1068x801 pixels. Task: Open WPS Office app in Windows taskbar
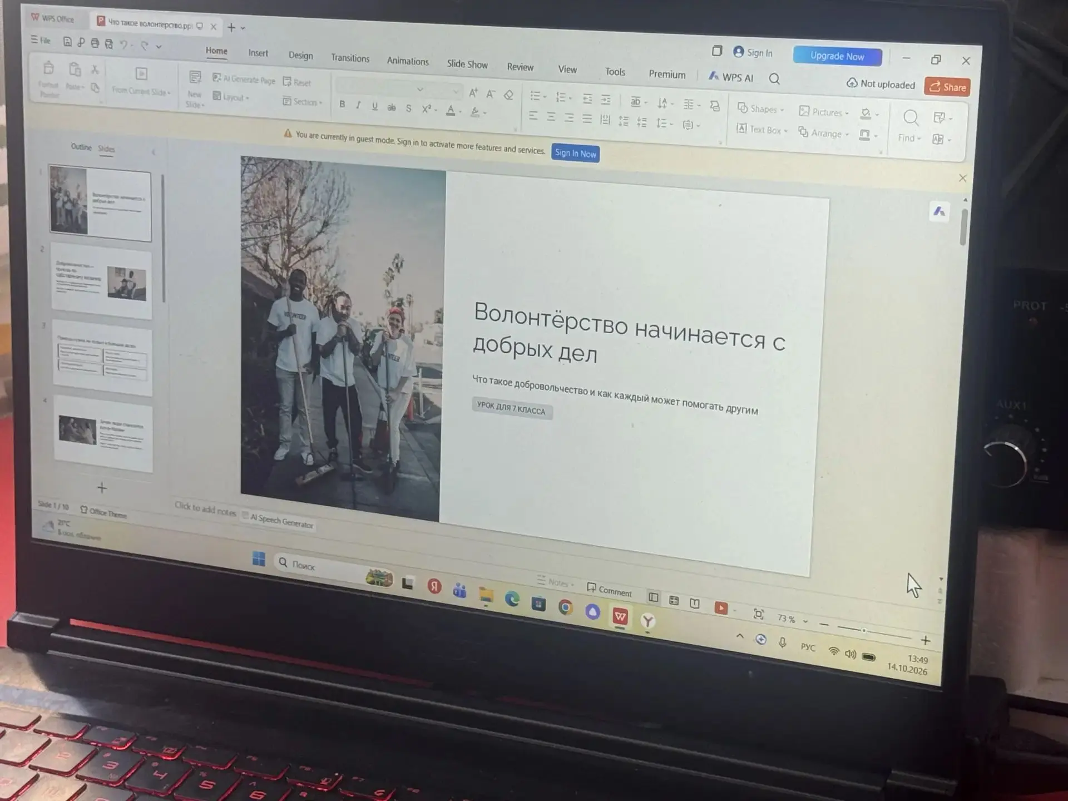coord(620,616)
